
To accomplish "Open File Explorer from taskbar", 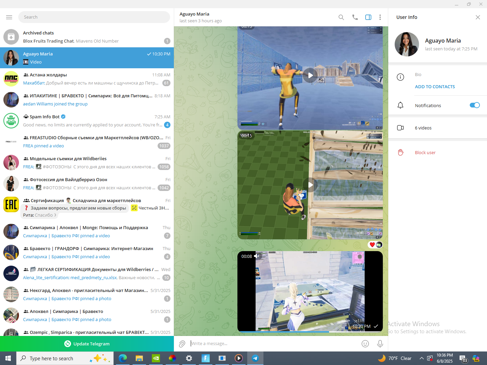I will point(139,358).
